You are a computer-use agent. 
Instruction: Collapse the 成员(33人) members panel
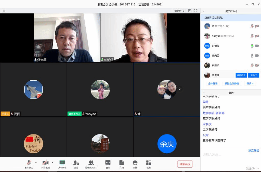coord(204,11)
